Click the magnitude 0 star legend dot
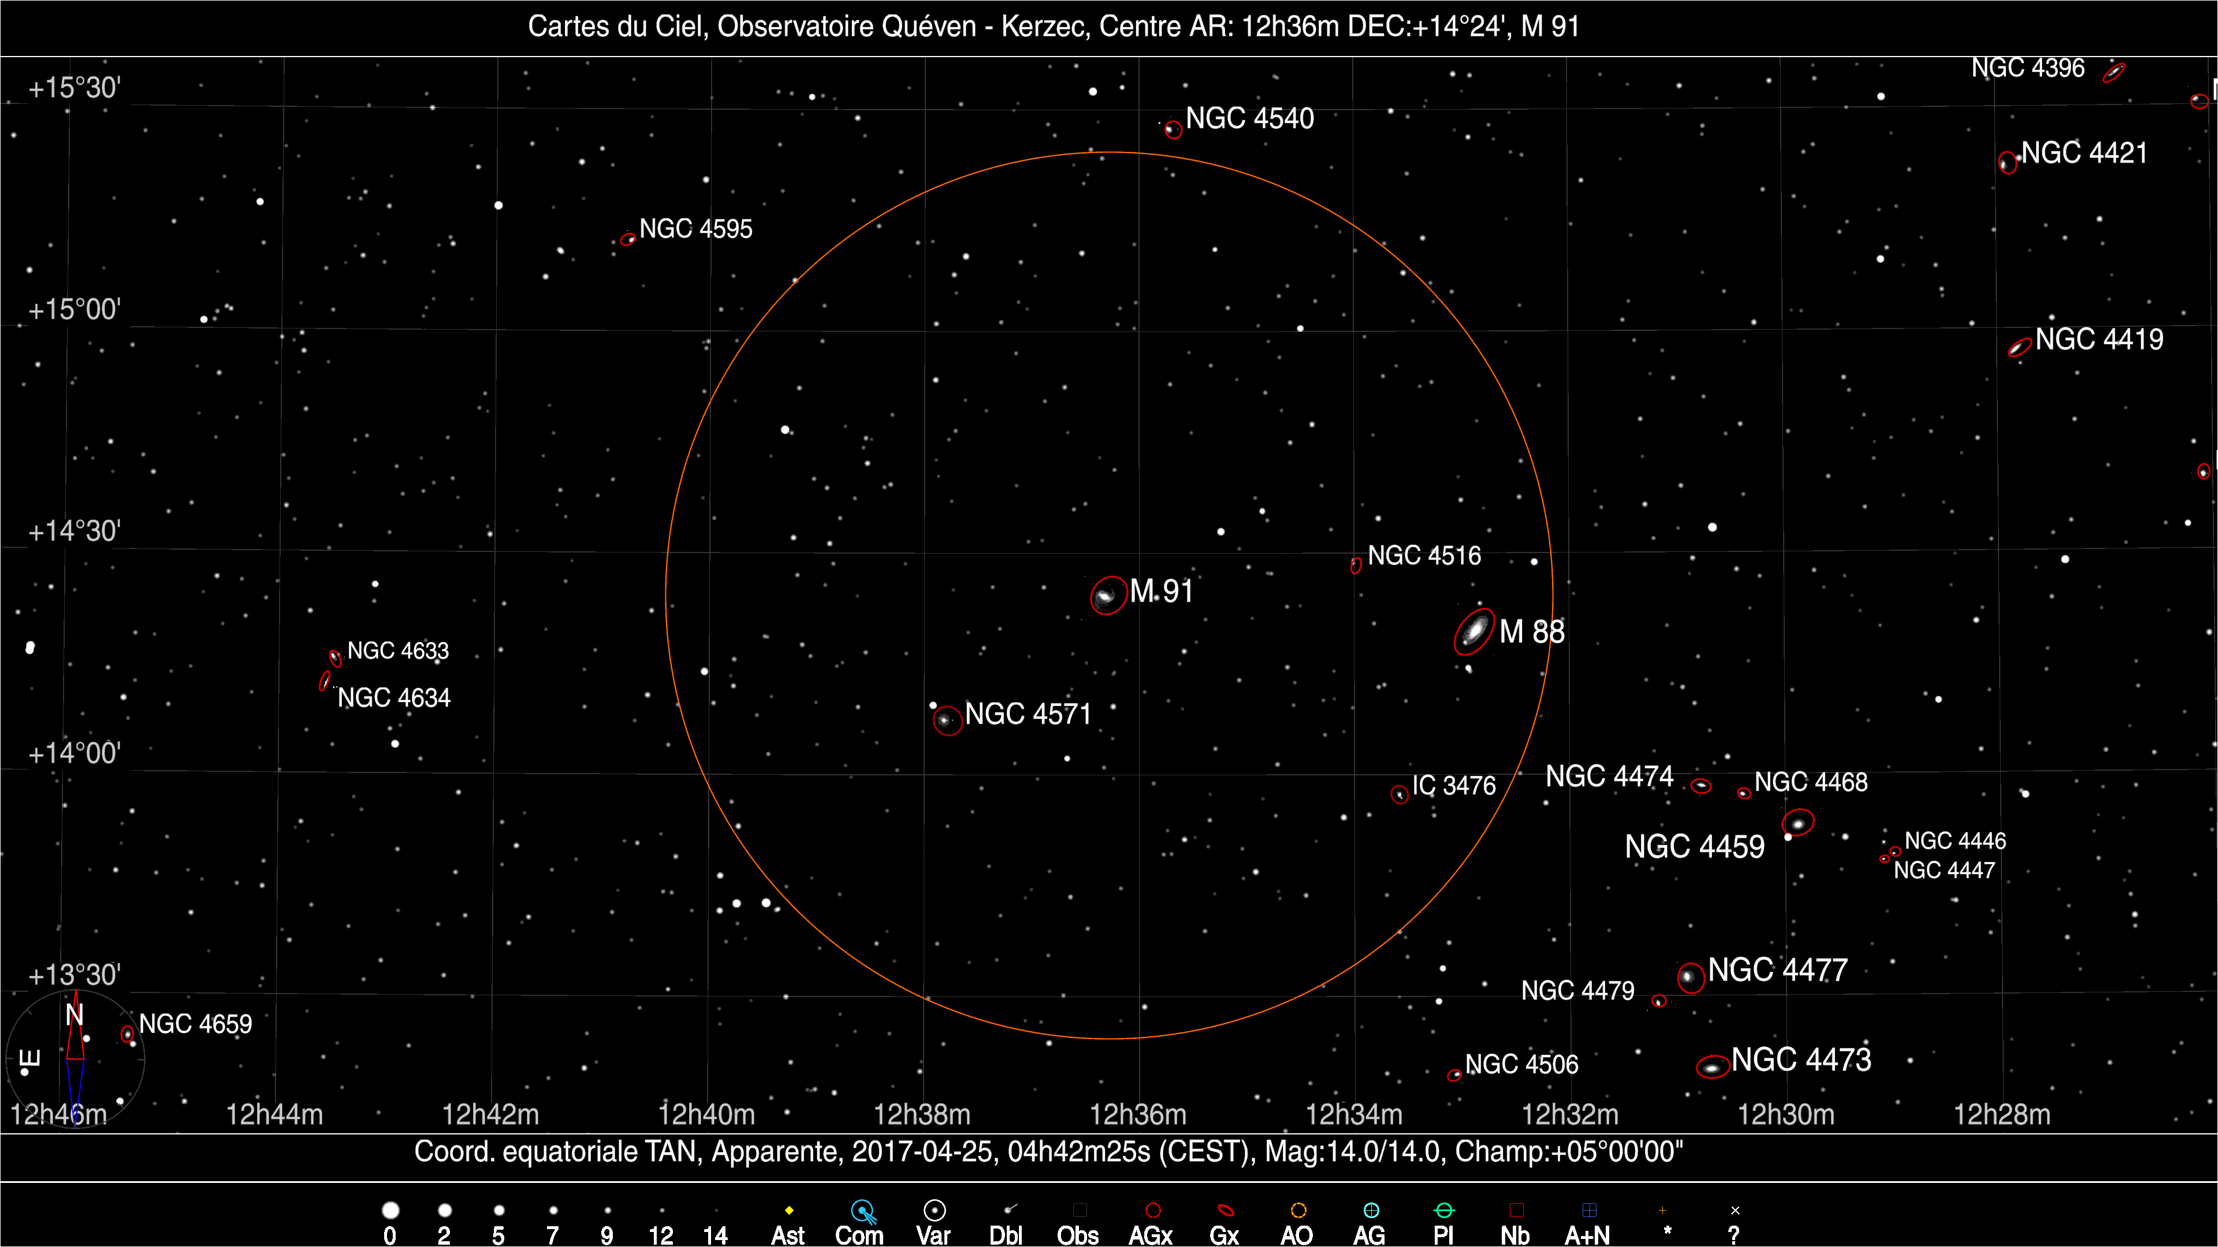Viewport: 2218px width, 1247px height. click(x=390, y=1211)
